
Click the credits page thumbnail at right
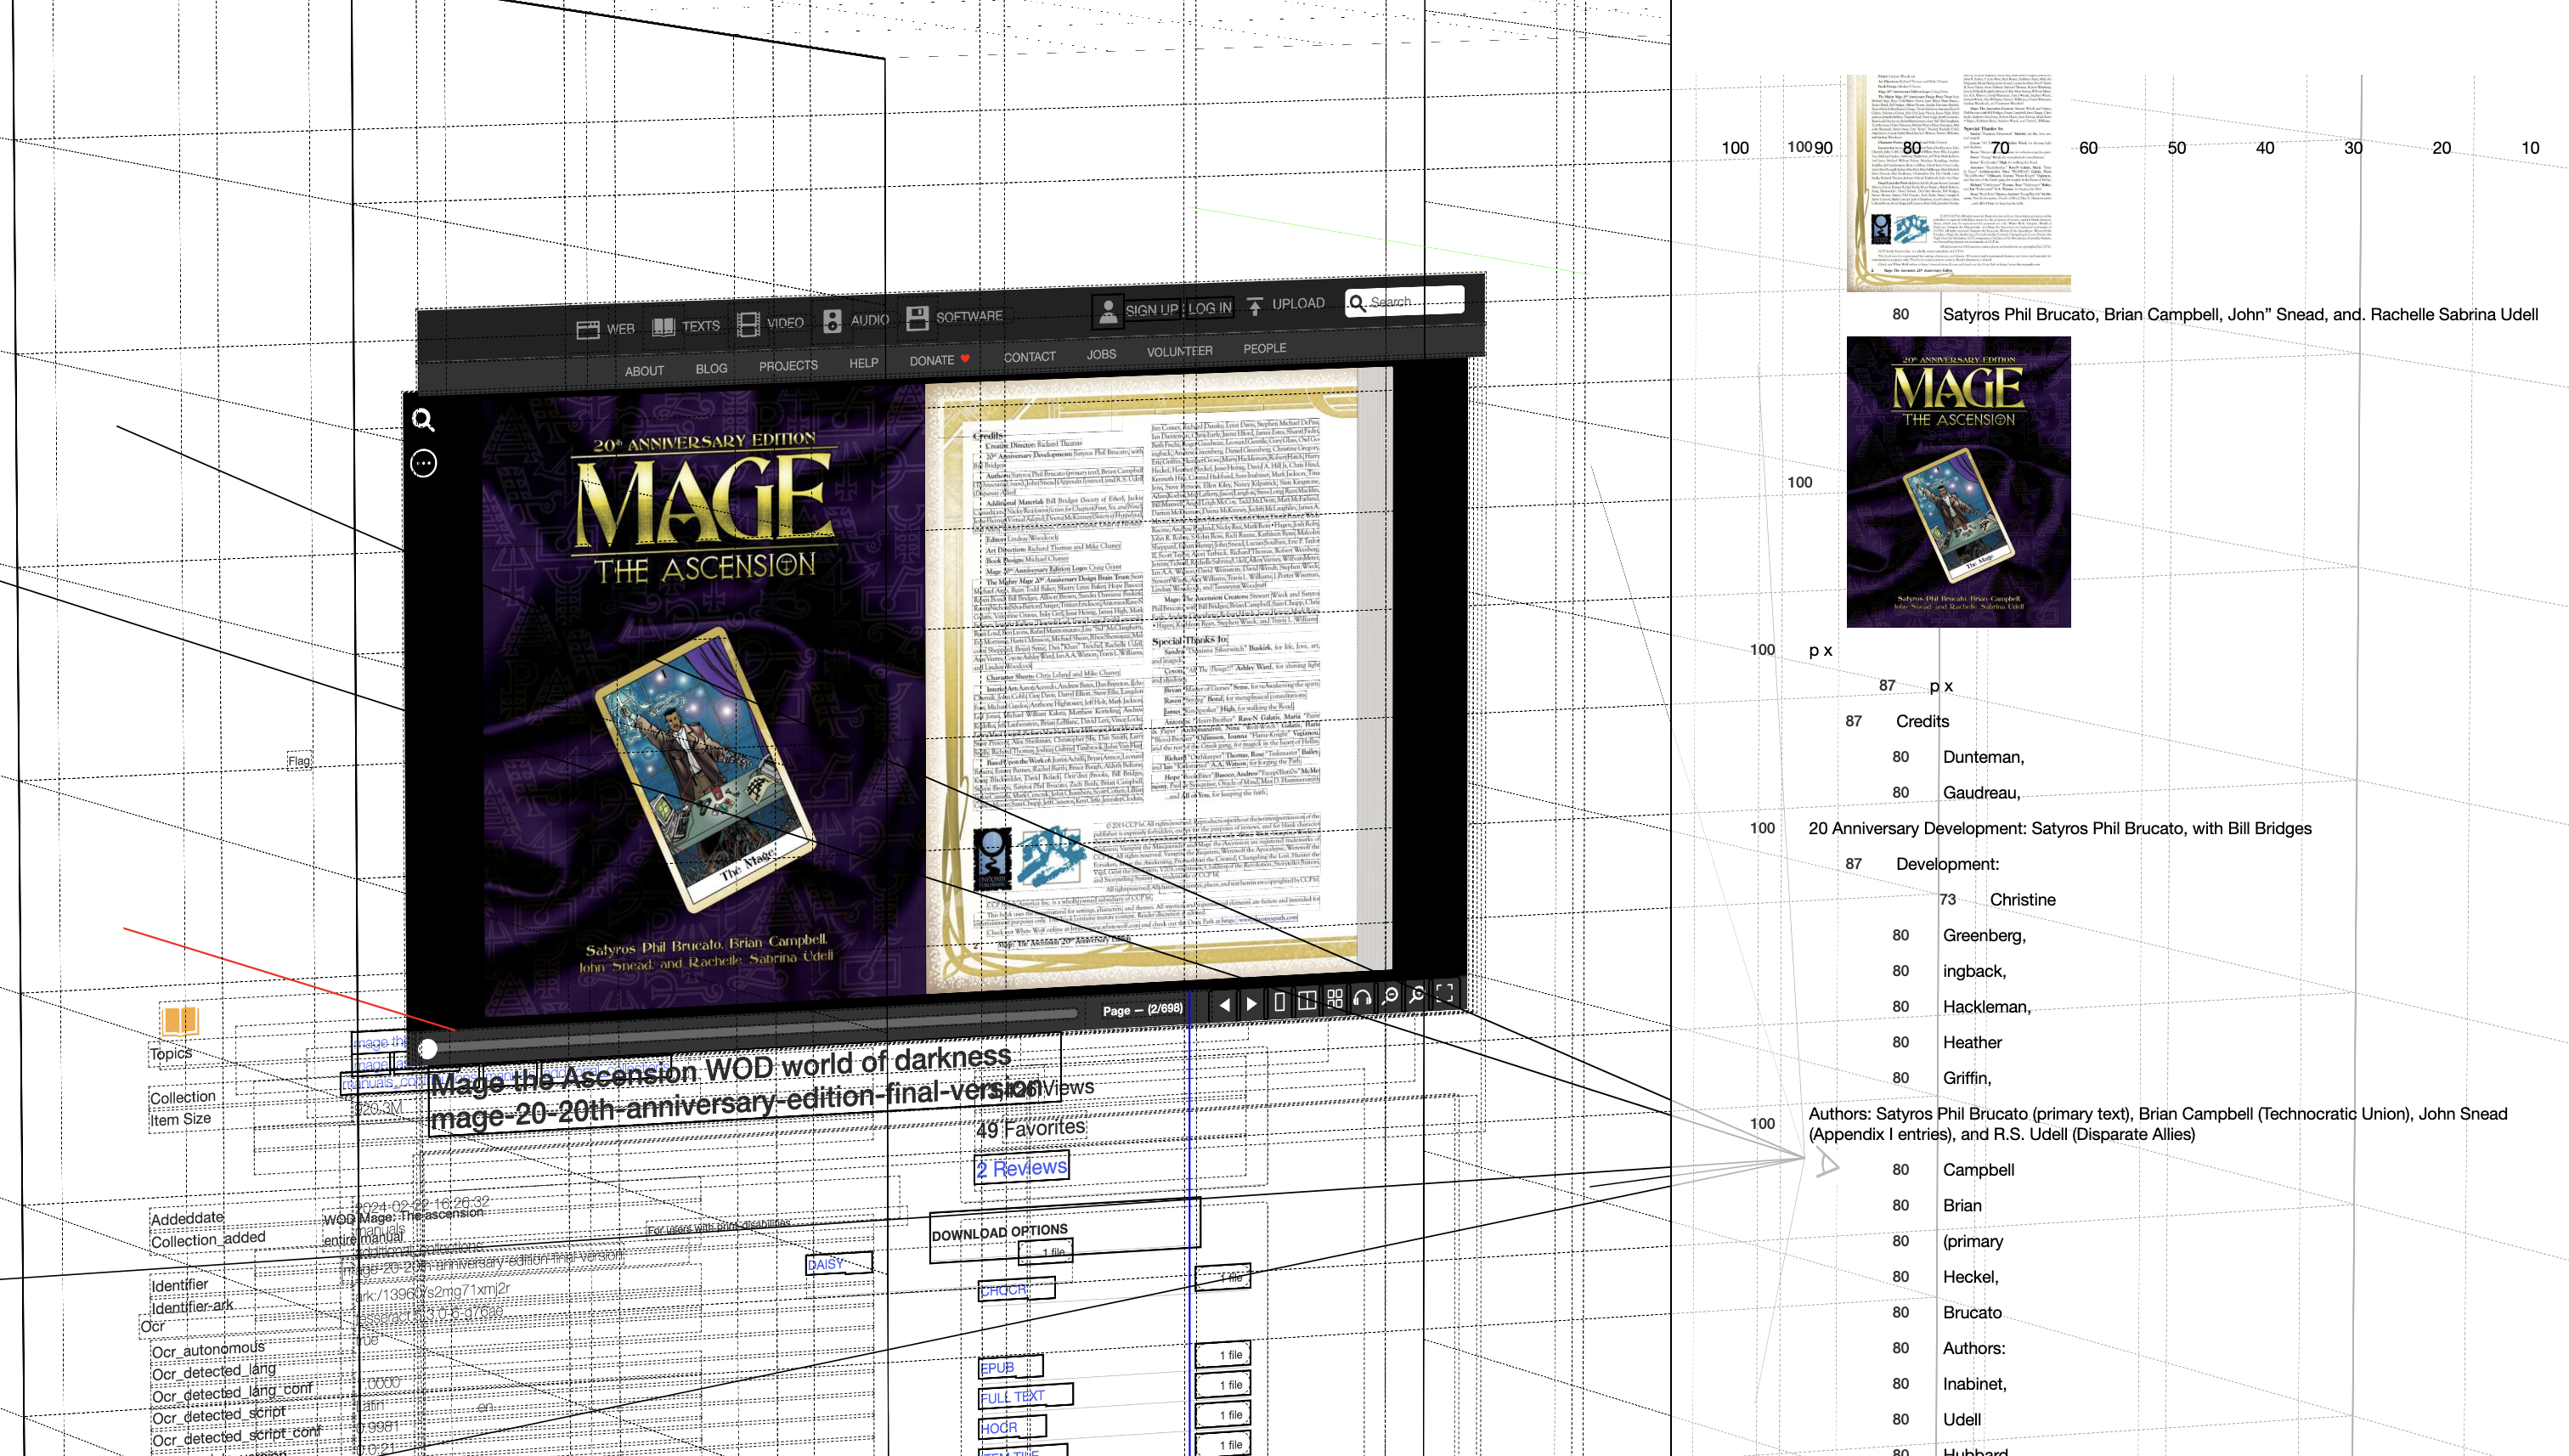(1958, 183)
